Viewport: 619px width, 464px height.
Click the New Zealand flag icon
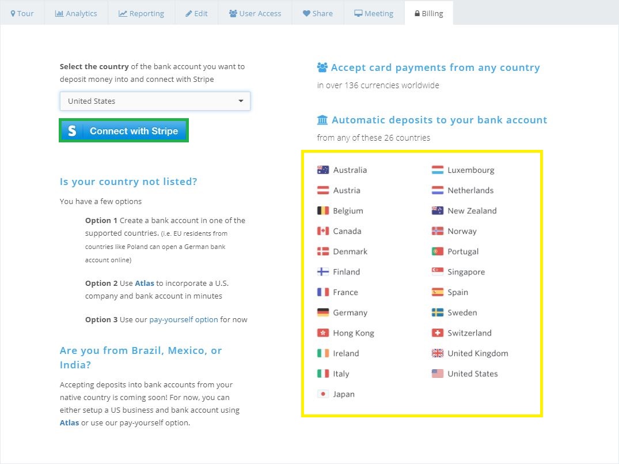438,210
